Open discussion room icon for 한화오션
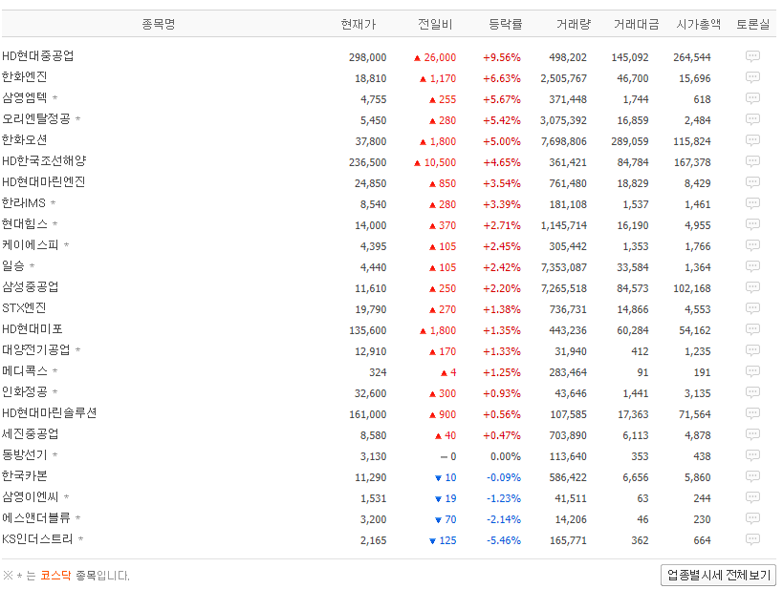The height and width of the screenshot is (589, 783). click(752, 140)
